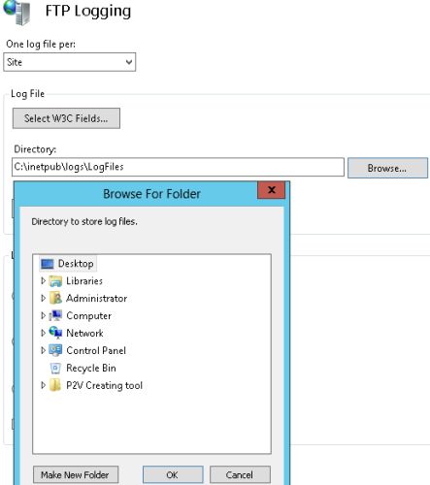430x485 pixels.
Task: Confirm folder selection with OK
Action: (173, 474)
